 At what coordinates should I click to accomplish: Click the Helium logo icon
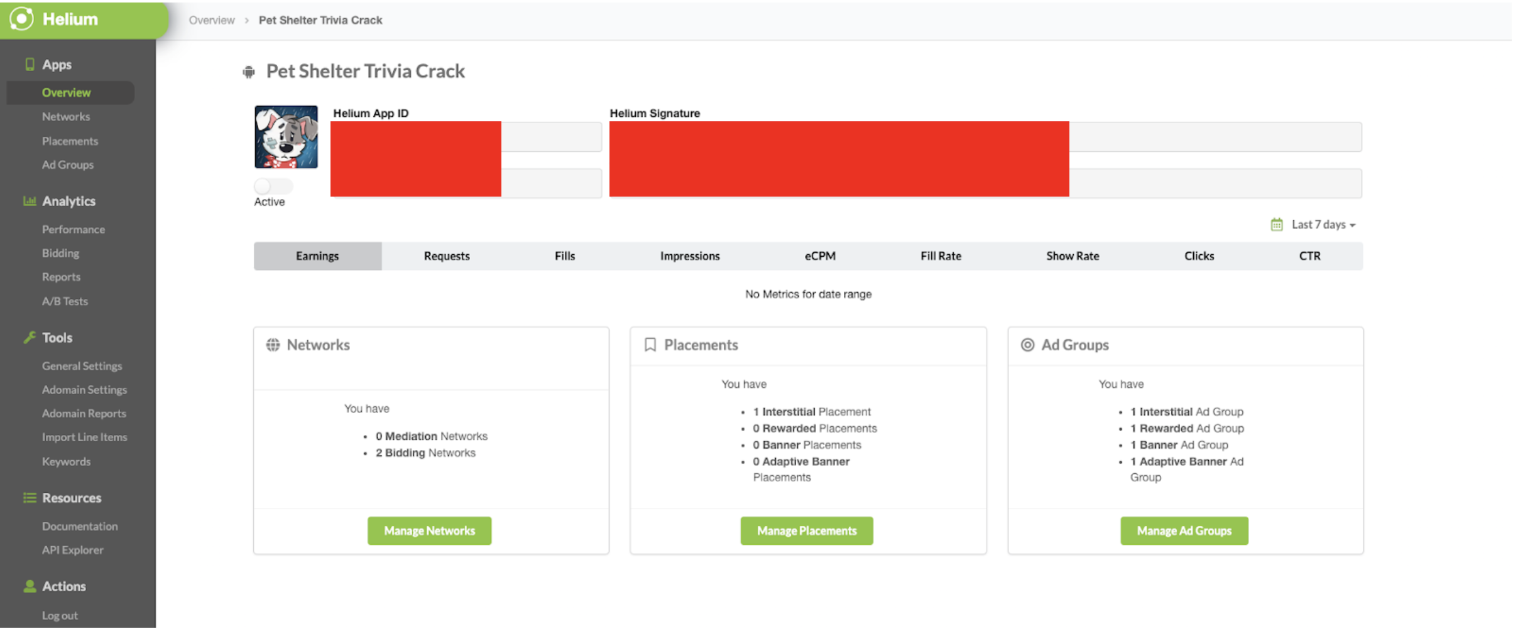click(21, 19)
